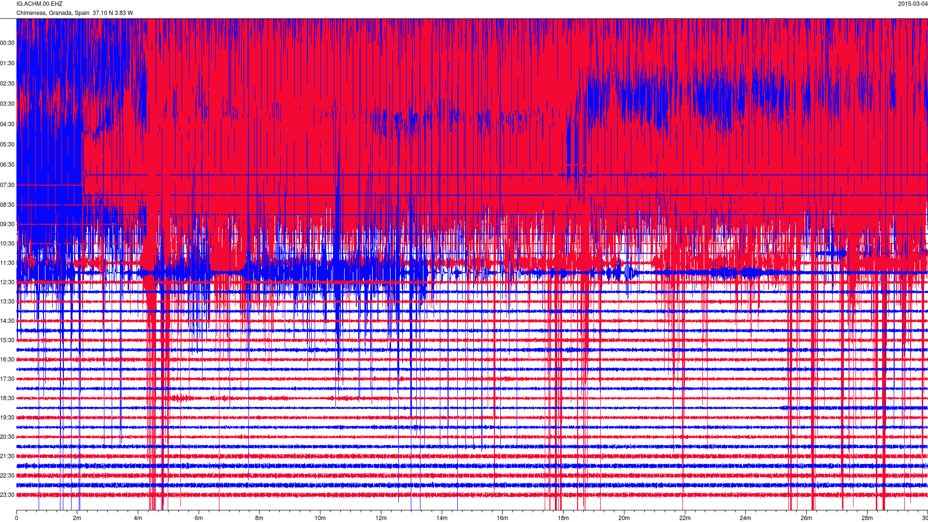Click the 14:30 time label
The height and width of the screenshot is (522, 928).
[7, 321]
